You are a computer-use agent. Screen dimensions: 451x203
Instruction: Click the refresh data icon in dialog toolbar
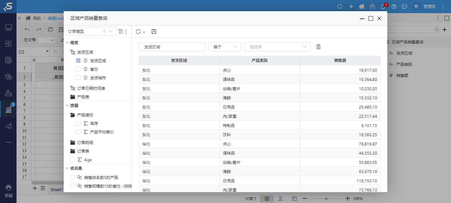click(138, 32)
